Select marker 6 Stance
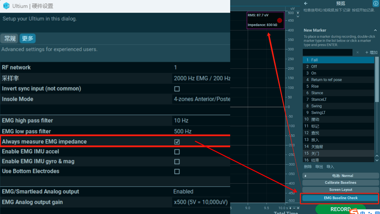380x214 pixels. (x=338, y=93)
